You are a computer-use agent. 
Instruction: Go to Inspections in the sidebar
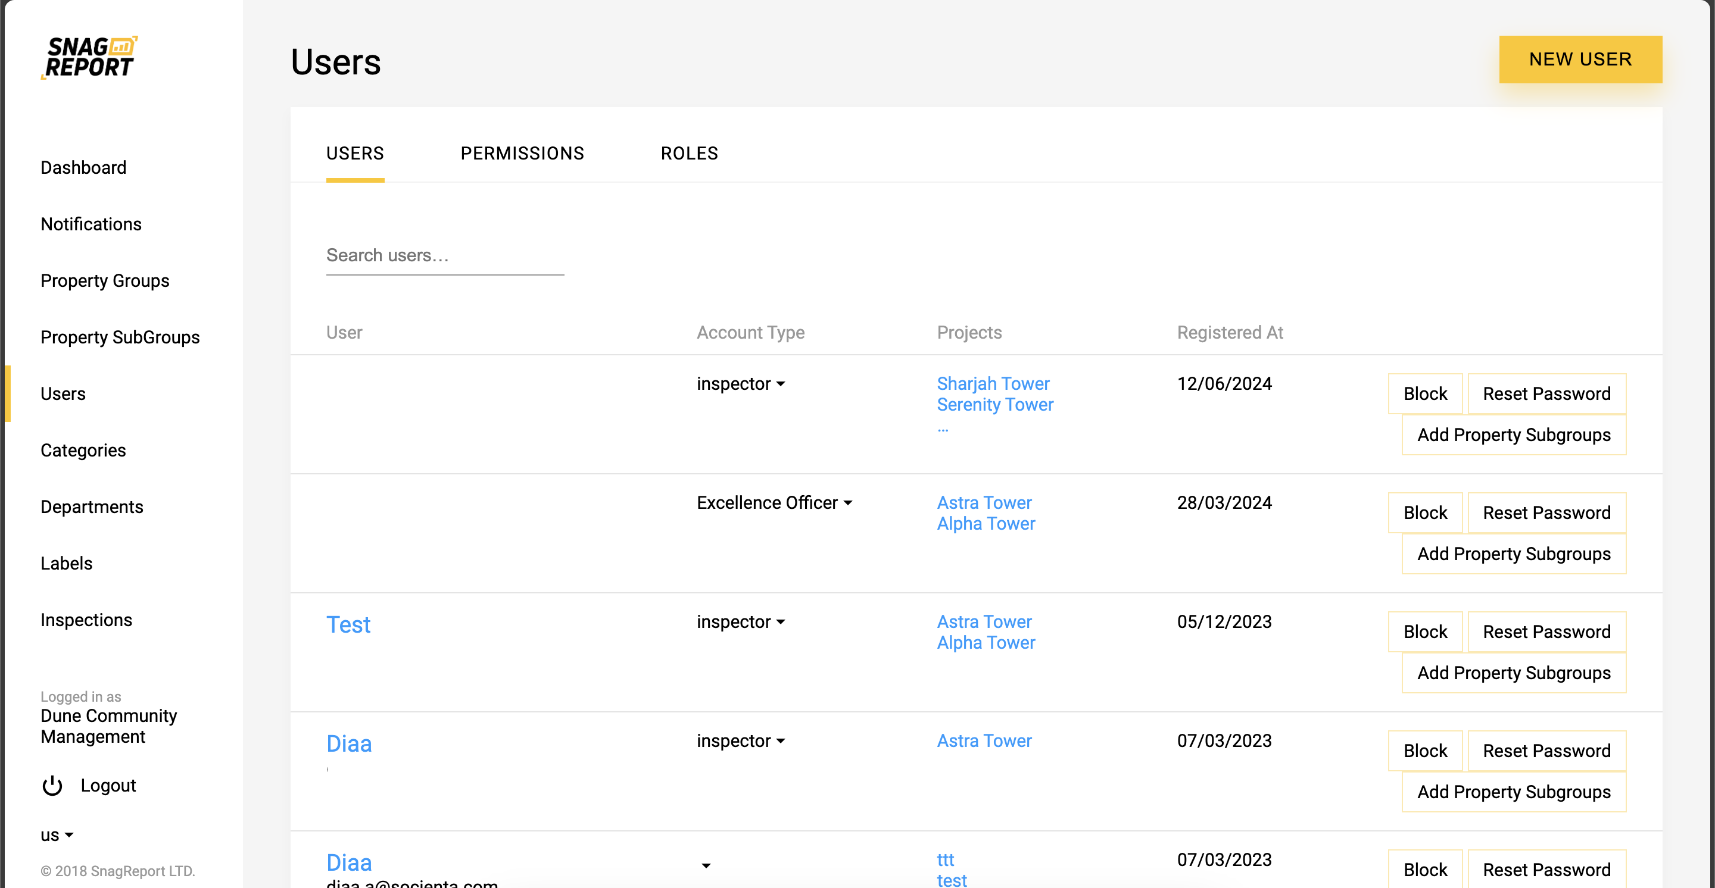[x=86, y=620]
